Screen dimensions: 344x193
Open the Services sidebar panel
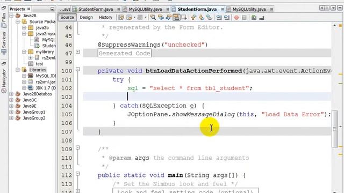tap(4, 43)
